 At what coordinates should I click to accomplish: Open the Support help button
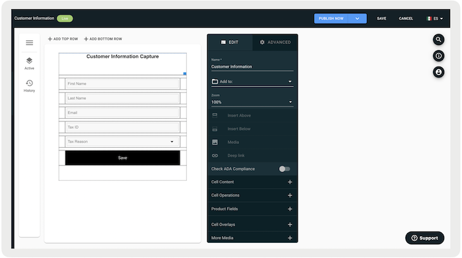(424, 238)
